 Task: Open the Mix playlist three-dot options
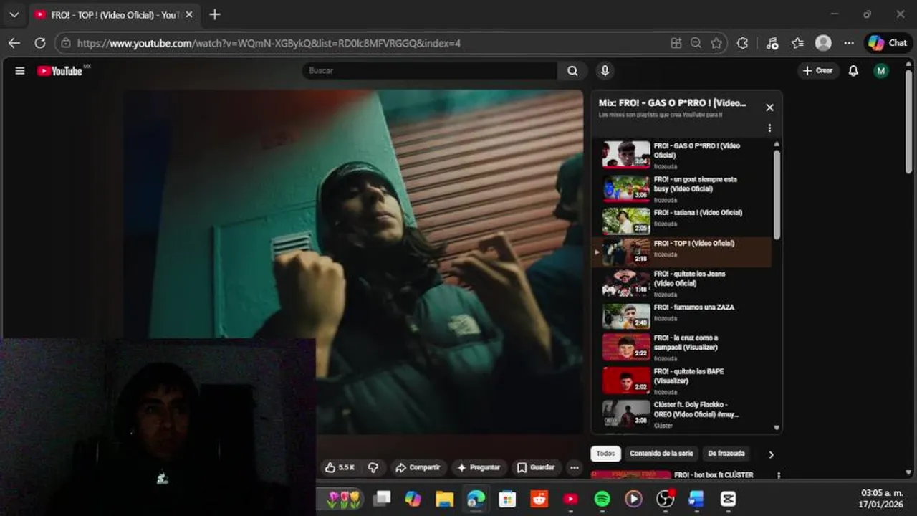[769, 128]
